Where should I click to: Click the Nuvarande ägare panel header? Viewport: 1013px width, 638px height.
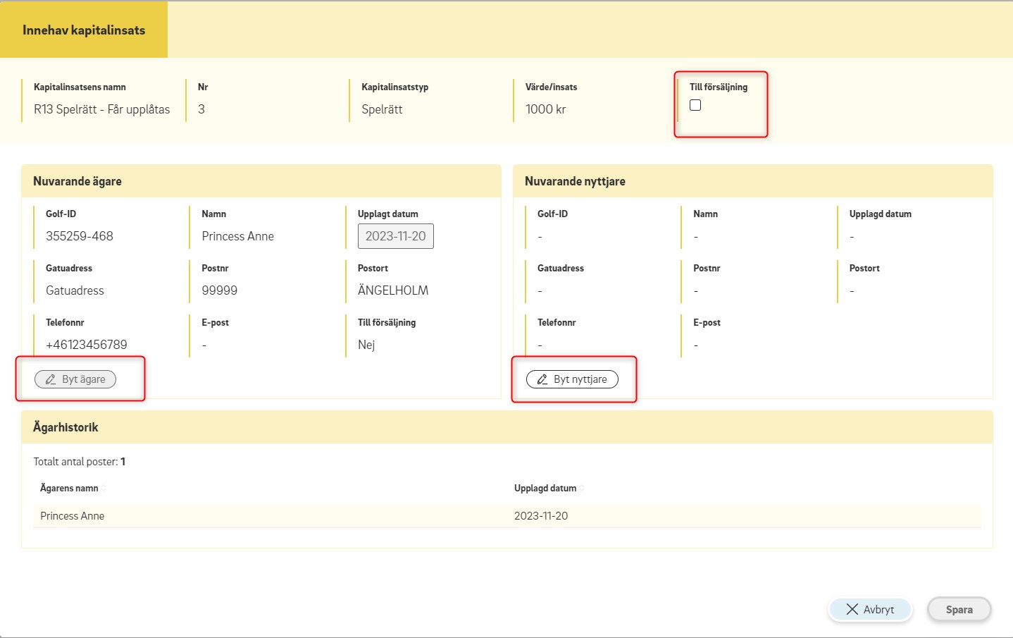point(261,181)
